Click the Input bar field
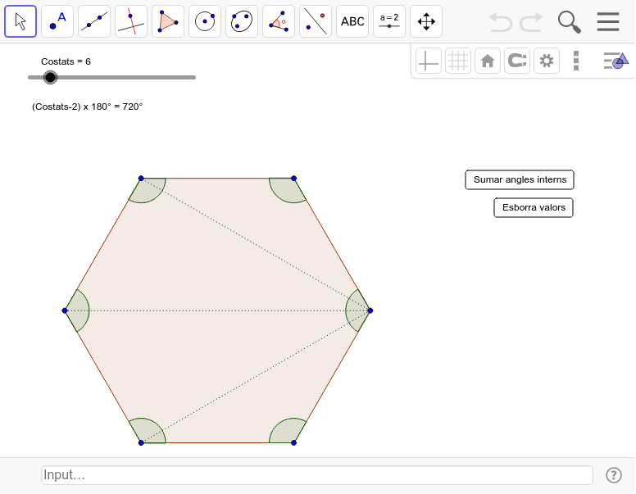The height and width of the screenshot is (494, 636). 317,475
